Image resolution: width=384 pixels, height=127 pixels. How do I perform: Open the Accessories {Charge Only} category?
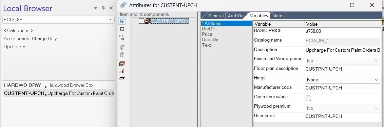31,39
